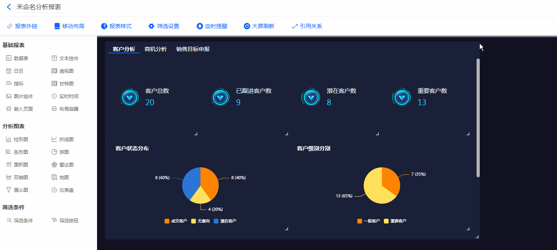Switch to the 商机分析 tab
This screenshot has width=557, height=250.
coord(156,49)
